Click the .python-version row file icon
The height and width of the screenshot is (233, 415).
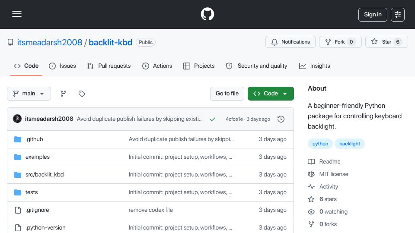[18, 228]
